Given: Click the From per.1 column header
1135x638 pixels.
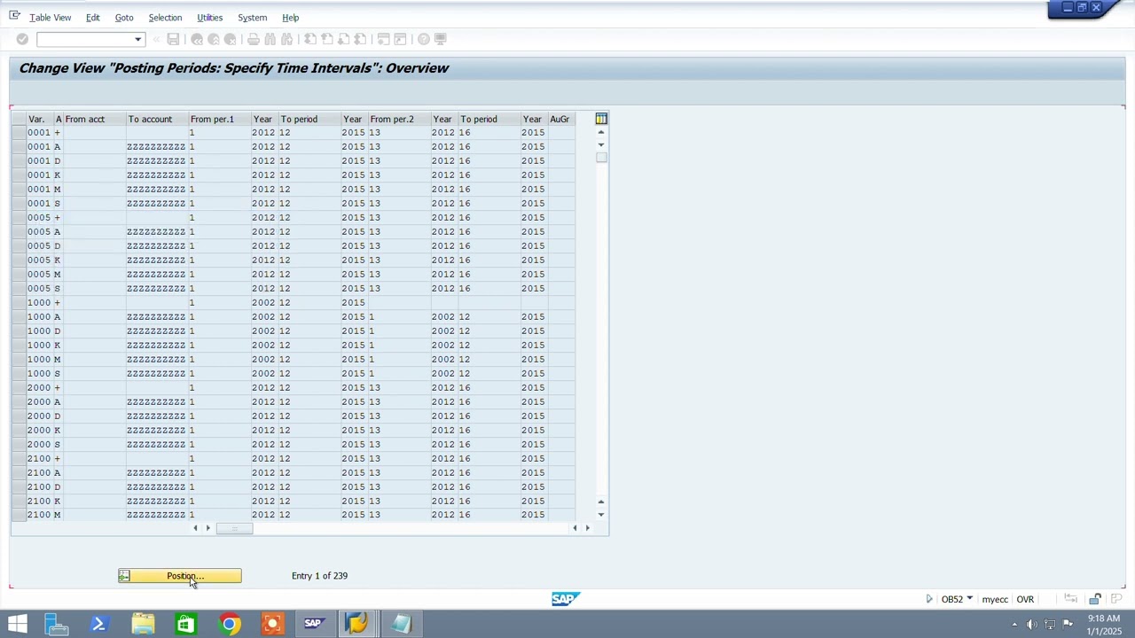Looking at the screenshot, I should 219,119.
